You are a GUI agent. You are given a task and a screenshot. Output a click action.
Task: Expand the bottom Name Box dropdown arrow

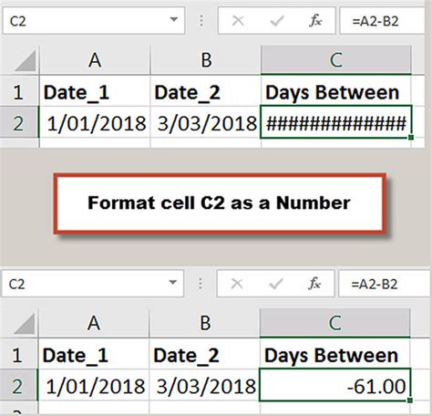[173, 283]
